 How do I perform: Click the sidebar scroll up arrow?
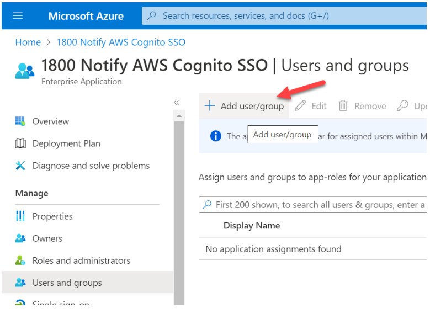point(179,116)
